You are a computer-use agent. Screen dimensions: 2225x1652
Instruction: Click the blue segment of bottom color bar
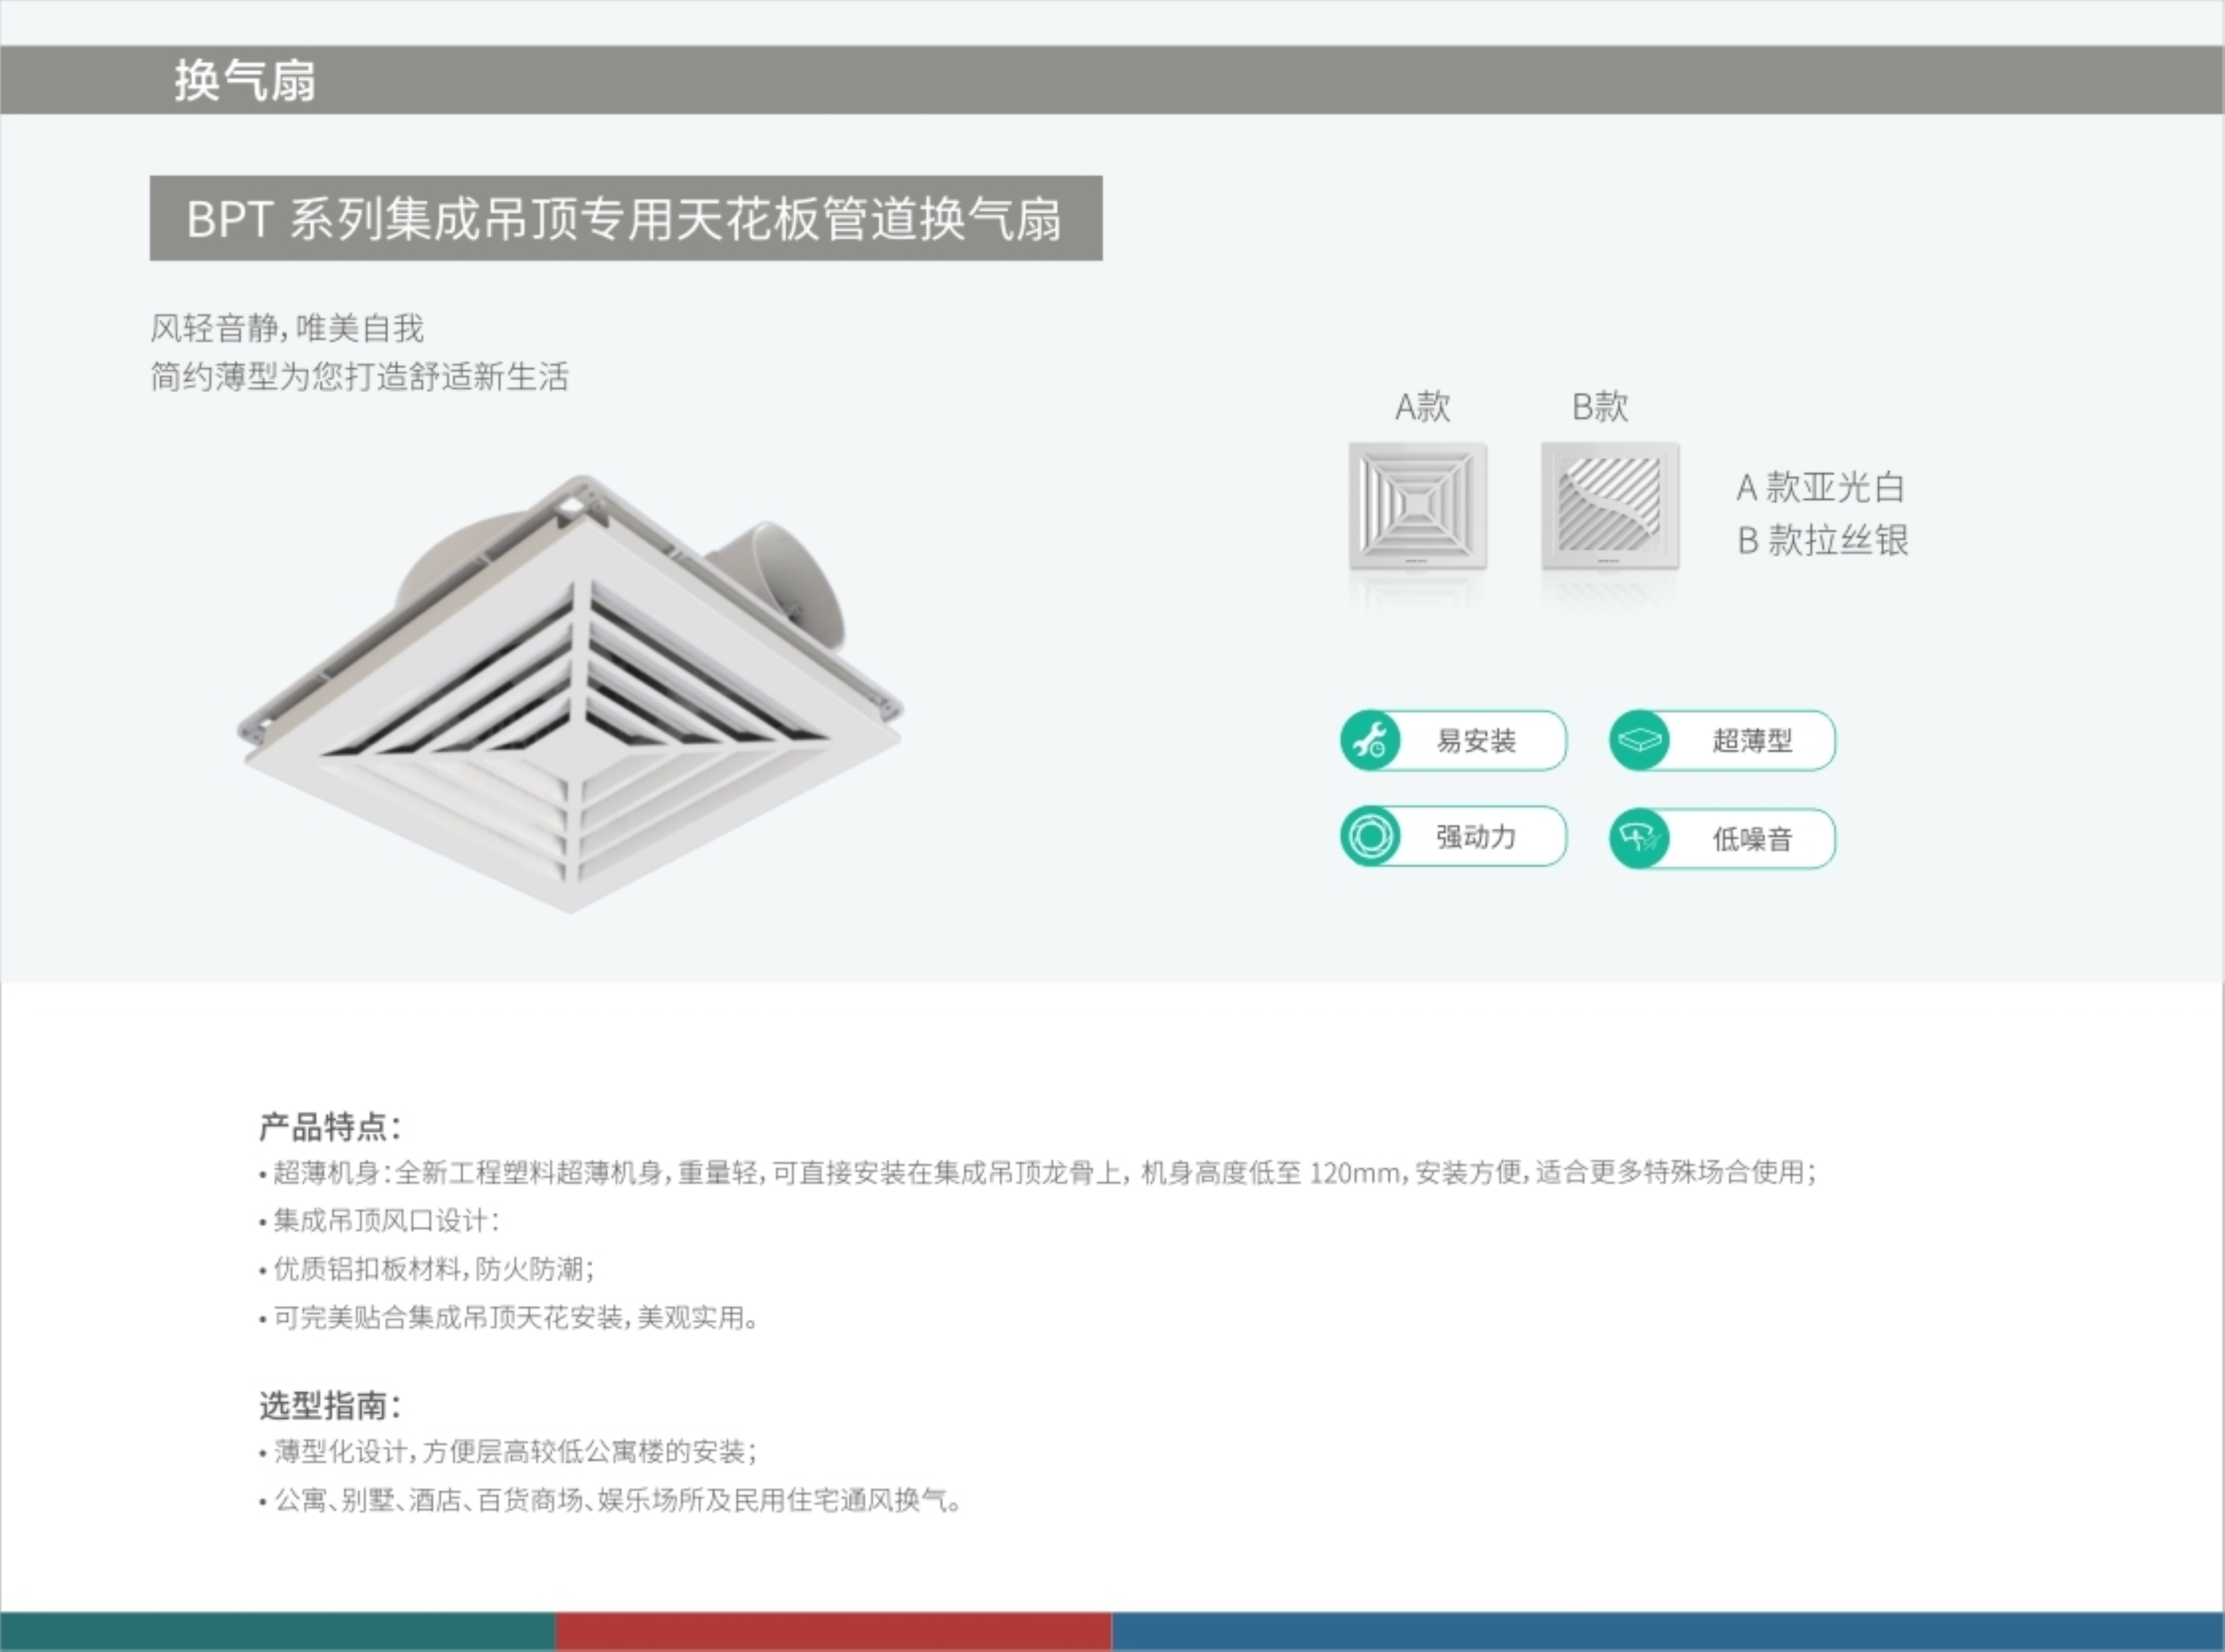[1667, 1631]
